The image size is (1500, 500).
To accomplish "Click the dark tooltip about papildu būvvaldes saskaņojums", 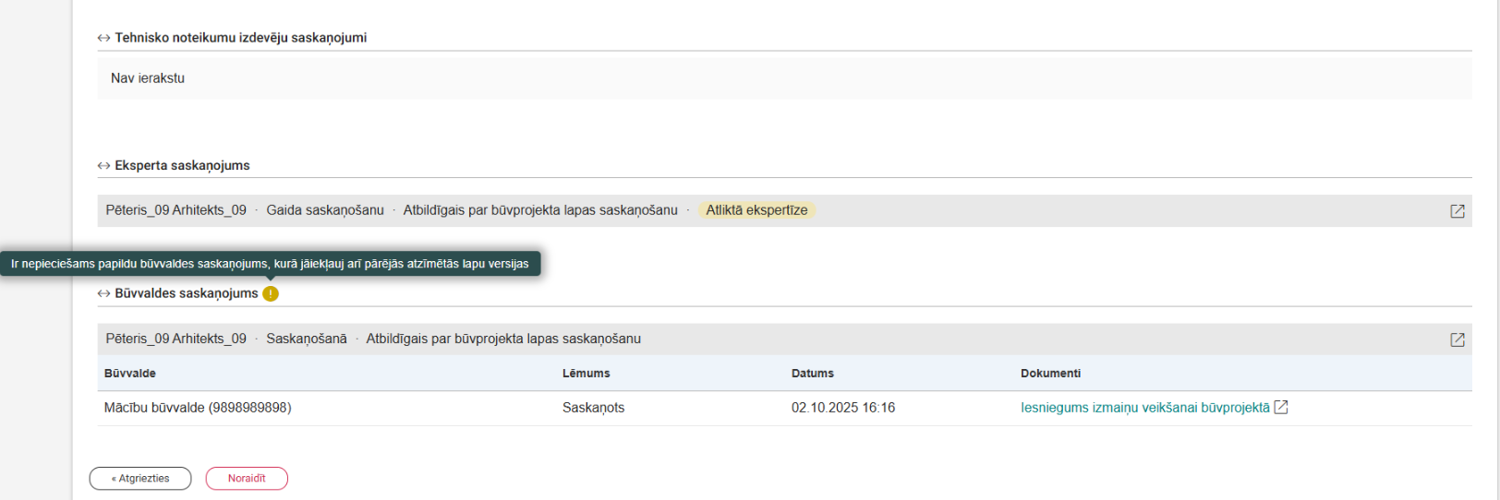I will 270,264.
